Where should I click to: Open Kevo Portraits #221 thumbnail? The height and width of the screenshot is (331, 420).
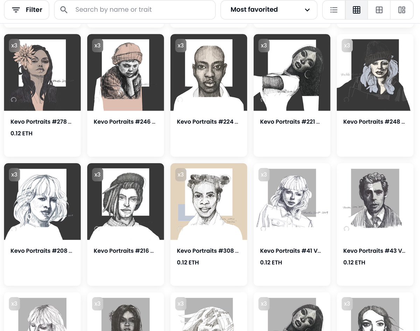coord(292,72)
